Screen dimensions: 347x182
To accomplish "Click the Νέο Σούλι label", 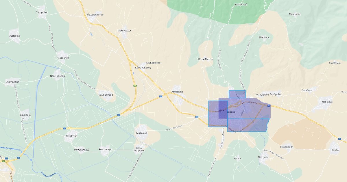I will click(327, 102).
